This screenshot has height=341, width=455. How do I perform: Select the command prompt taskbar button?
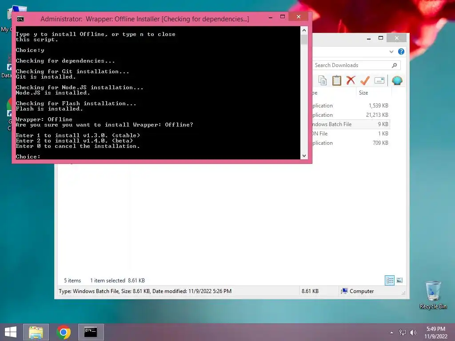tap(91, 332)
